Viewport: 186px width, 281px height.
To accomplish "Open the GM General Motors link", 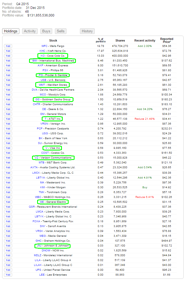I will (42, 114).
